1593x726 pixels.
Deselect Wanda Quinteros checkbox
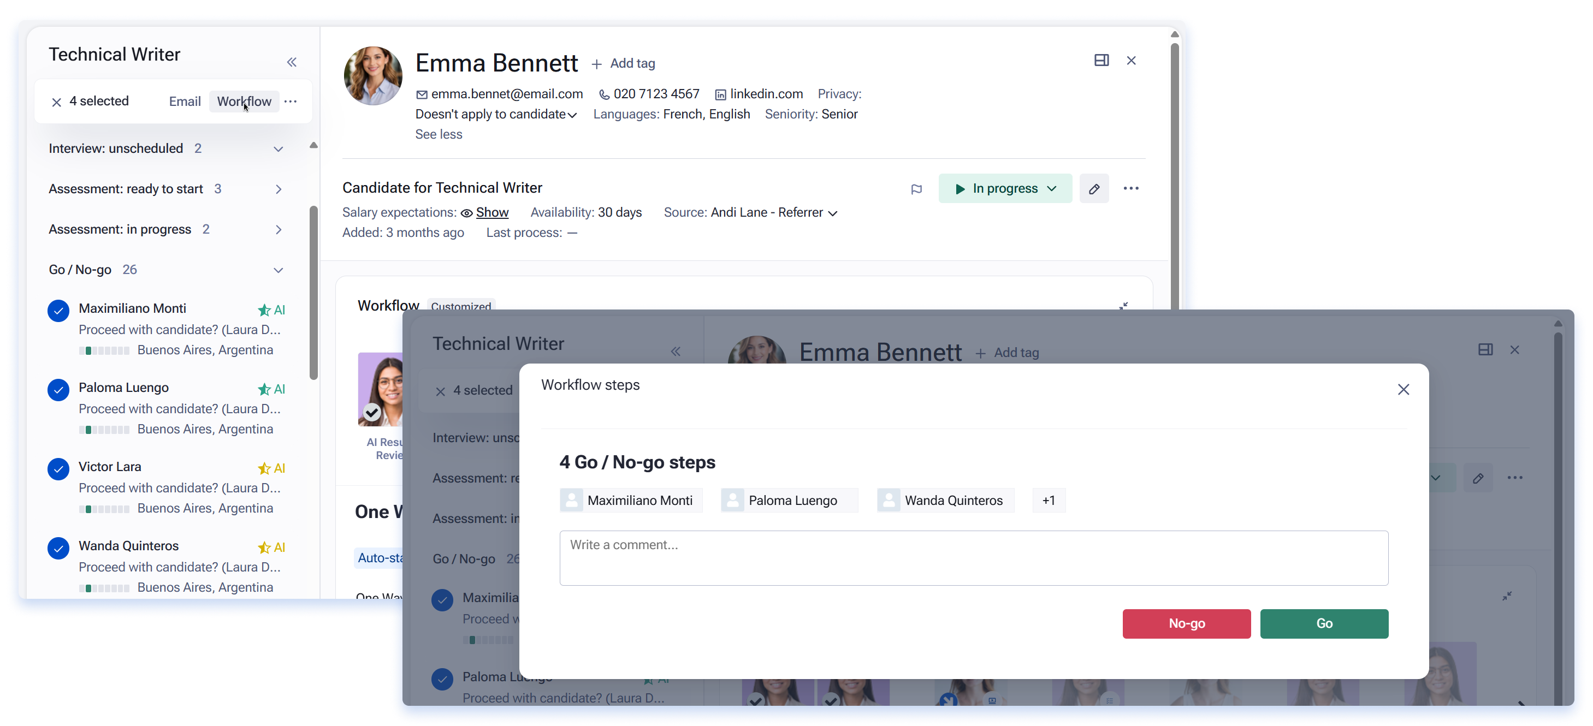pyautogui.click(x=58, y=548)
